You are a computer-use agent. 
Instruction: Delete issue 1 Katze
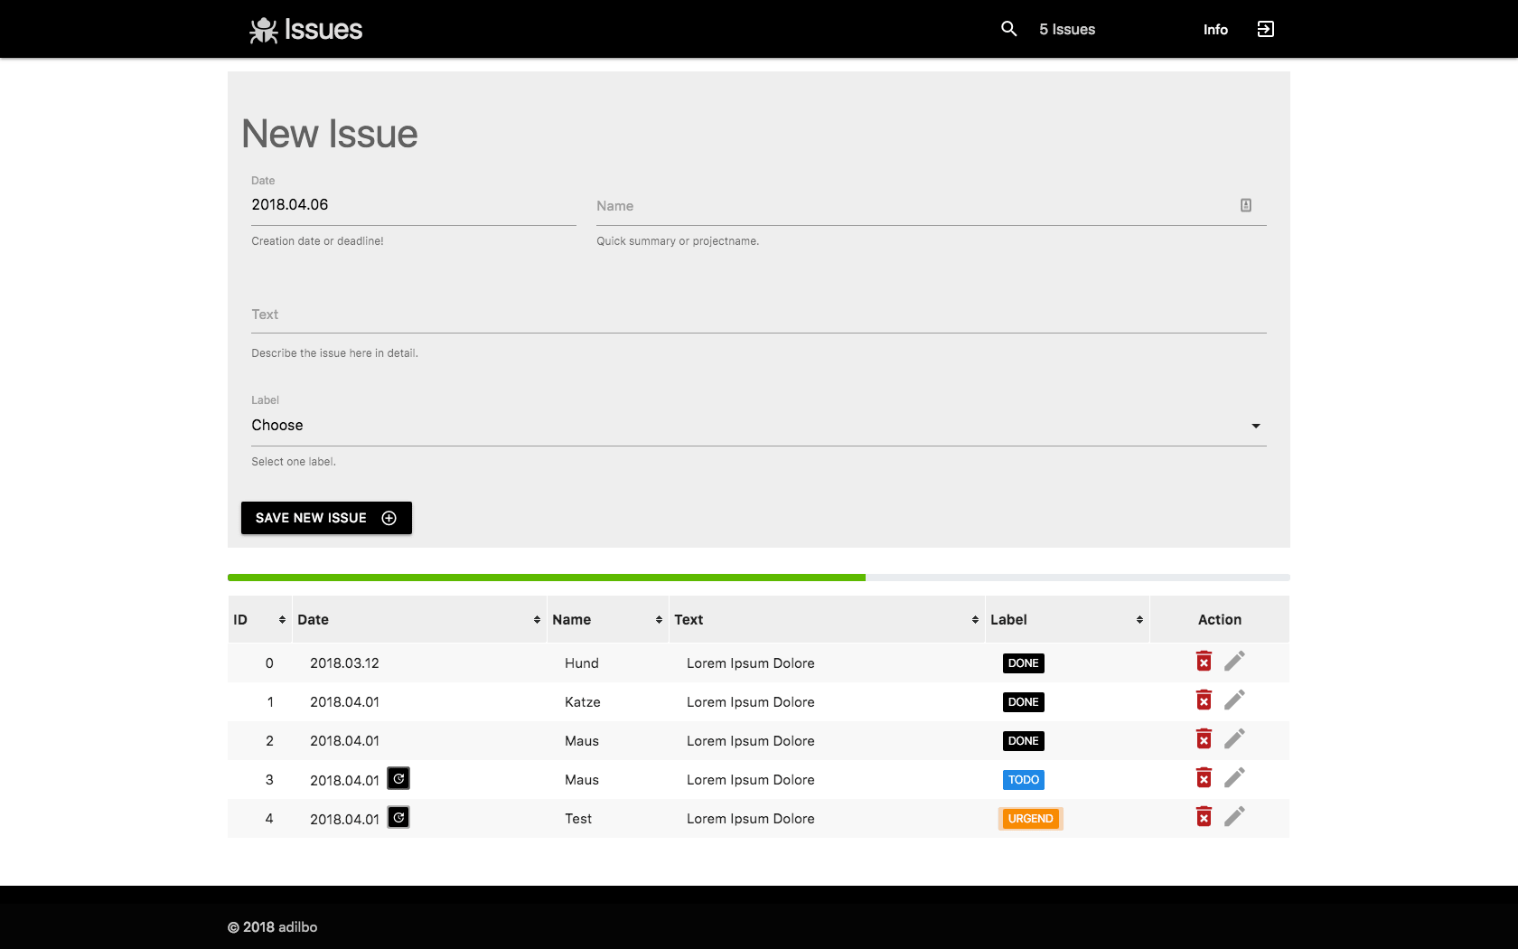1204,700
